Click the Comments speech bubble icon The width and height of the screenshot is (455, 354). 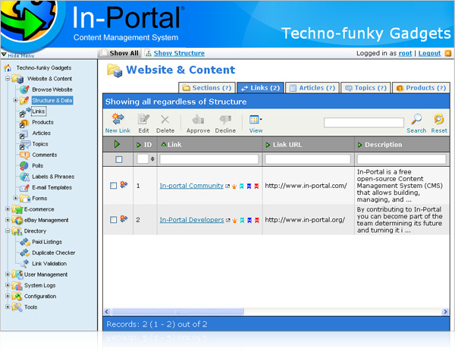[24, 155]
